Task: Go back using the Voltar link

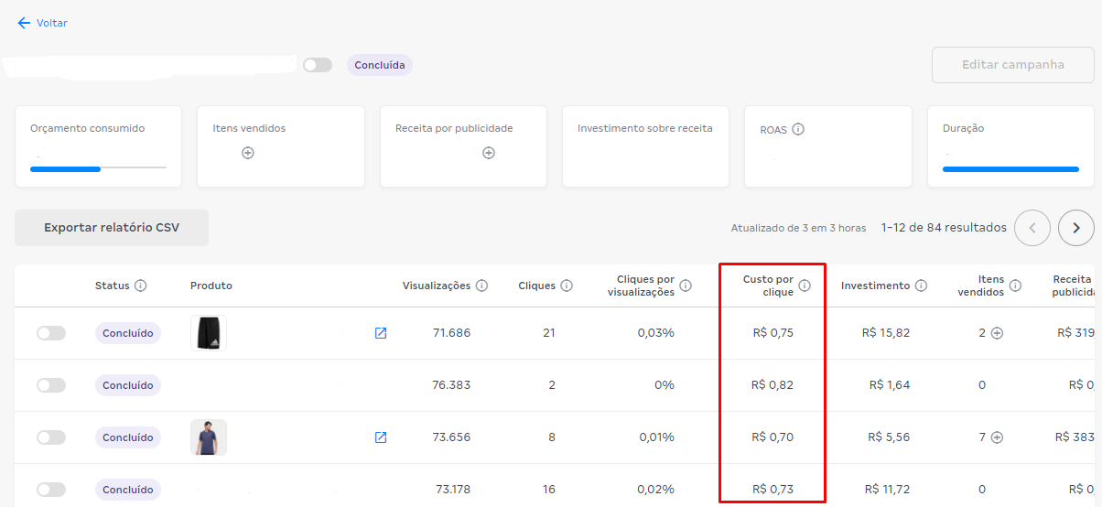Action: click(x=43, y=23)
